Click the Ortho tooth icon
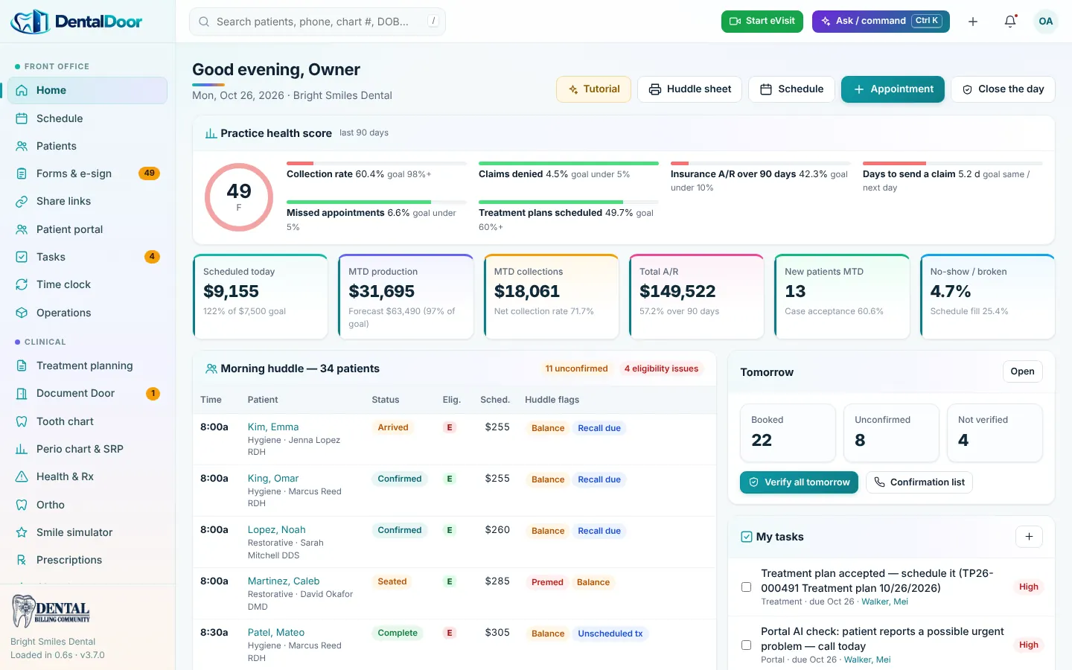 coord(22,505)
